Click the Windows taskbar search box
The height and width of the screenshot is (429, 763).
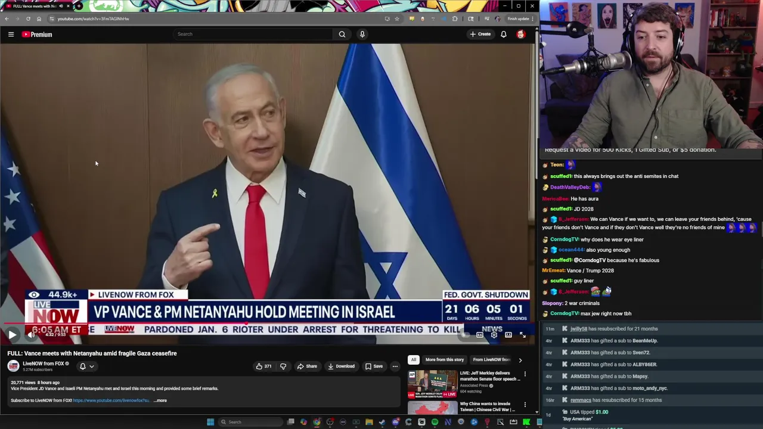click(x=249, y=422)
